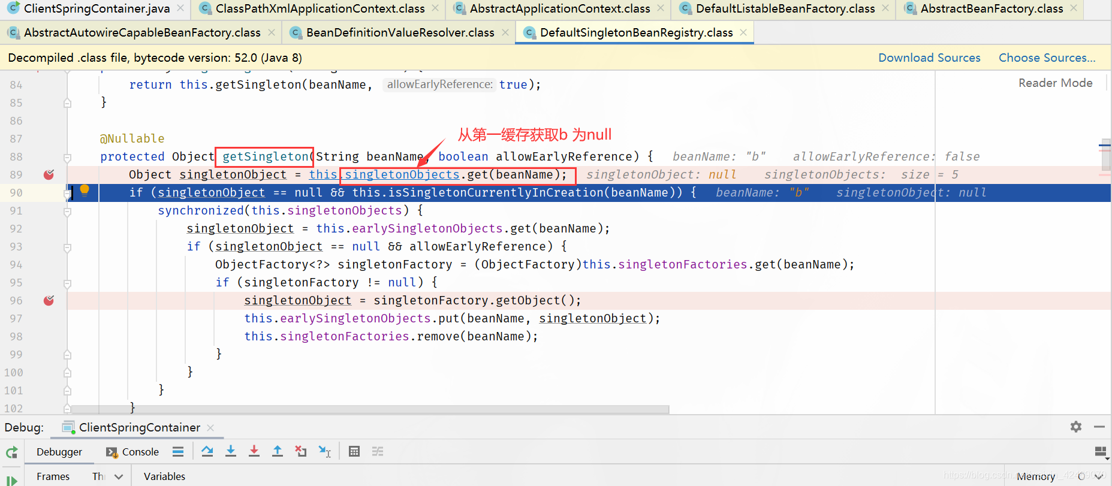
Task: Click singletonFactories.get on line 94
Action: click(x=697, y=264)
